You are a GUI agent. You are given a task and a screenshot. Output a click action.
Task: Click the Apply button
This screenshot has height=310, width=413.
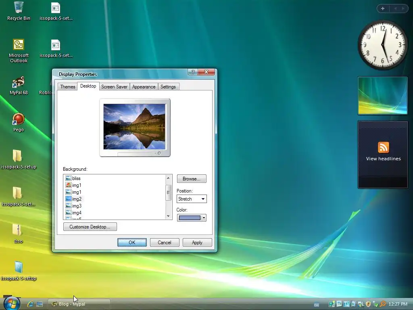tap(197, 243)
